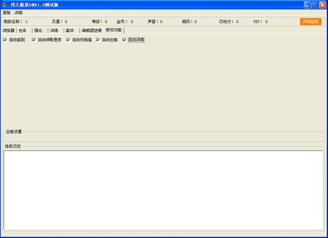Switch to the 强化 tab

coord(38,30)
